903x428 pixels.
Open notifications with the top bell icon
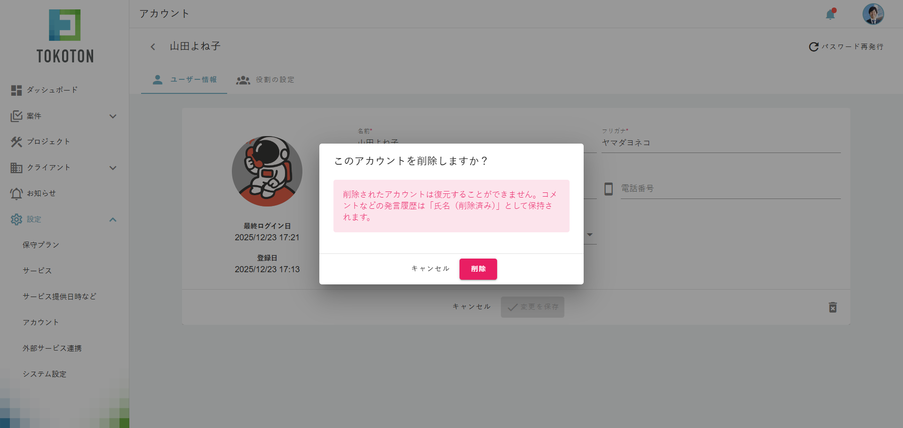[x=830, y=15]
